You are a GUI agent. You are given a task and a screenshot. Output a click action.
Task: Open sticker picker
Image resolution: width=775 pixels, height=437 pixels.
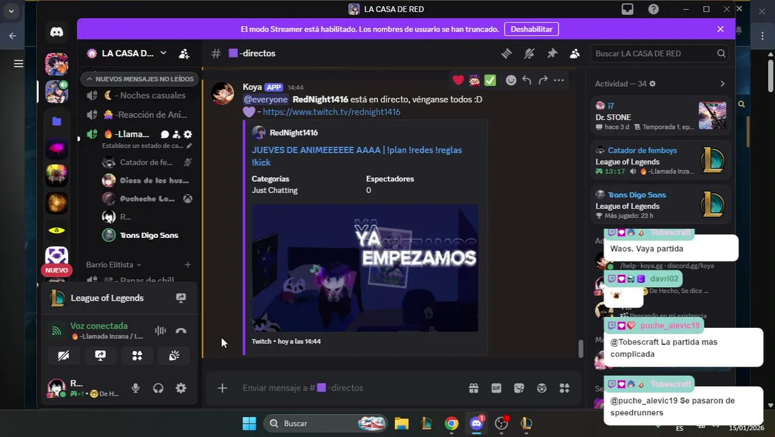coord(519,388)
